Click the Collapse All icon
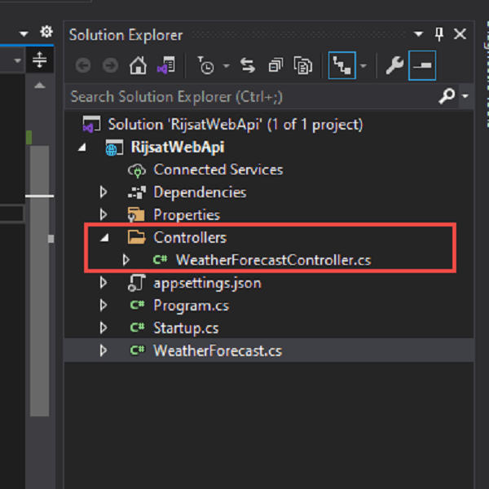489x489 pixels. (275, 65)
